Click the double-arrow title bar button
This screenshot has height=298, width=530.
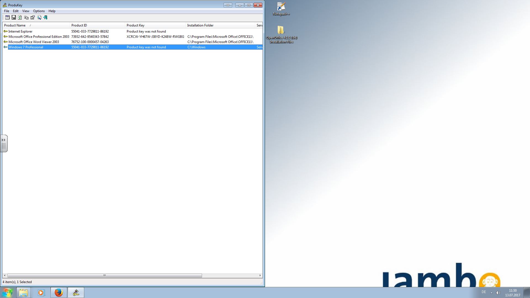pos(228,5)
